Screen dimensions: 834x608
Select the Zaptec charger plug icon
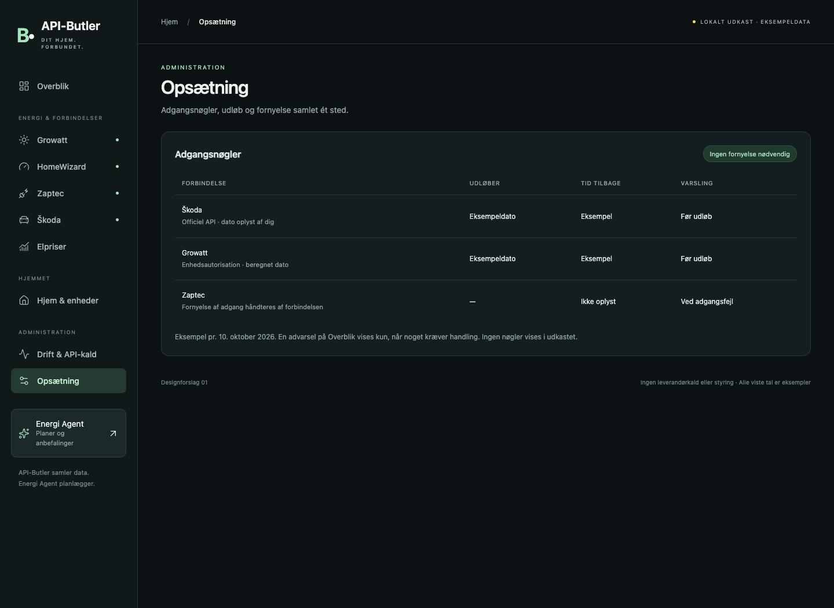tap(24, 193)
